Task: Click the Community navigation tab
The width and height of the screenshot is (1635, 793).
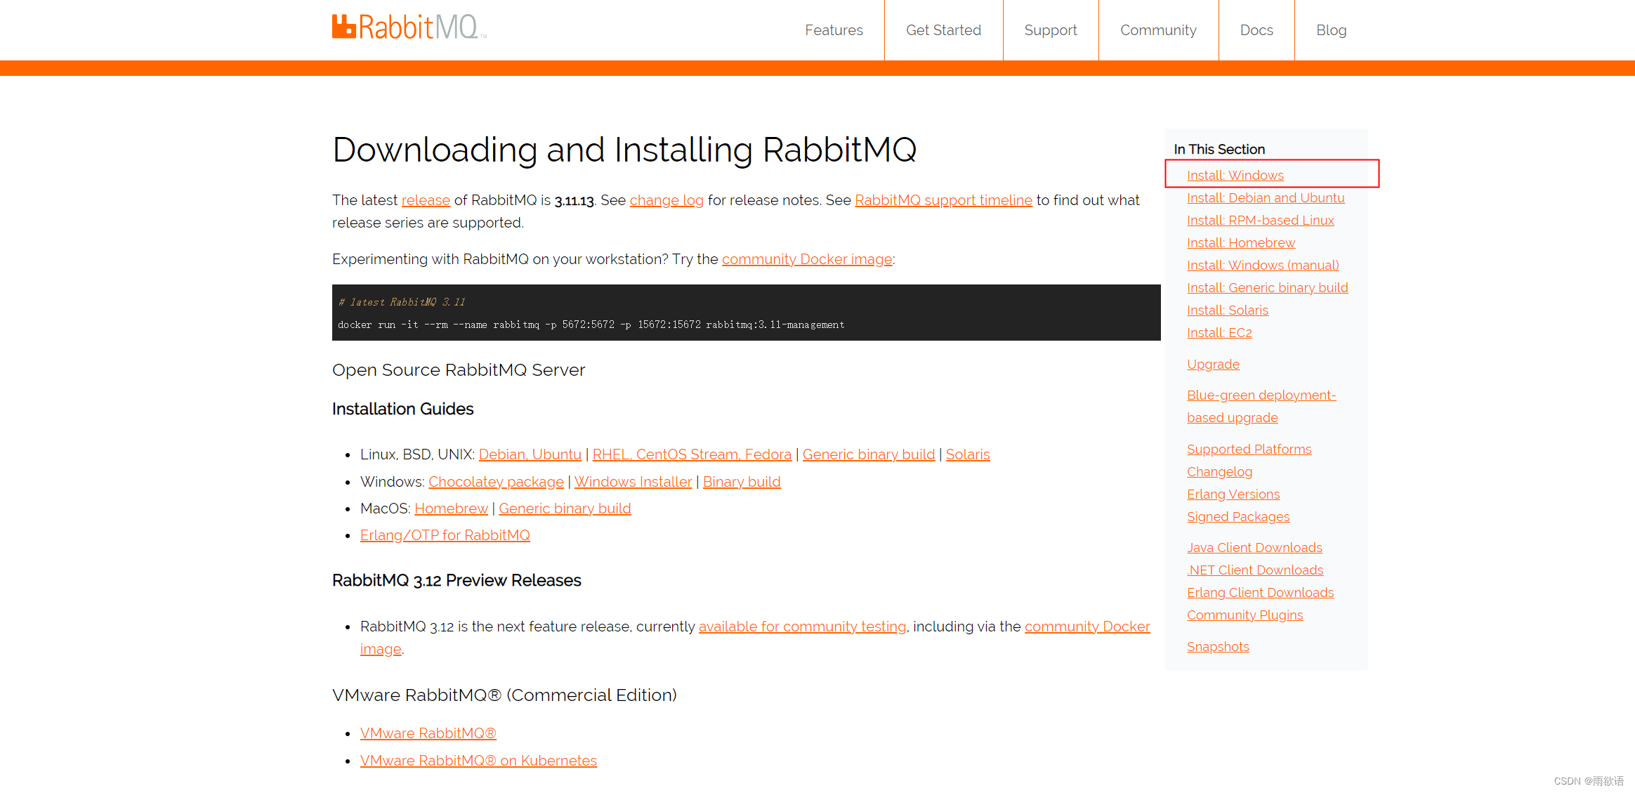Action: [x=1158, y=30]
